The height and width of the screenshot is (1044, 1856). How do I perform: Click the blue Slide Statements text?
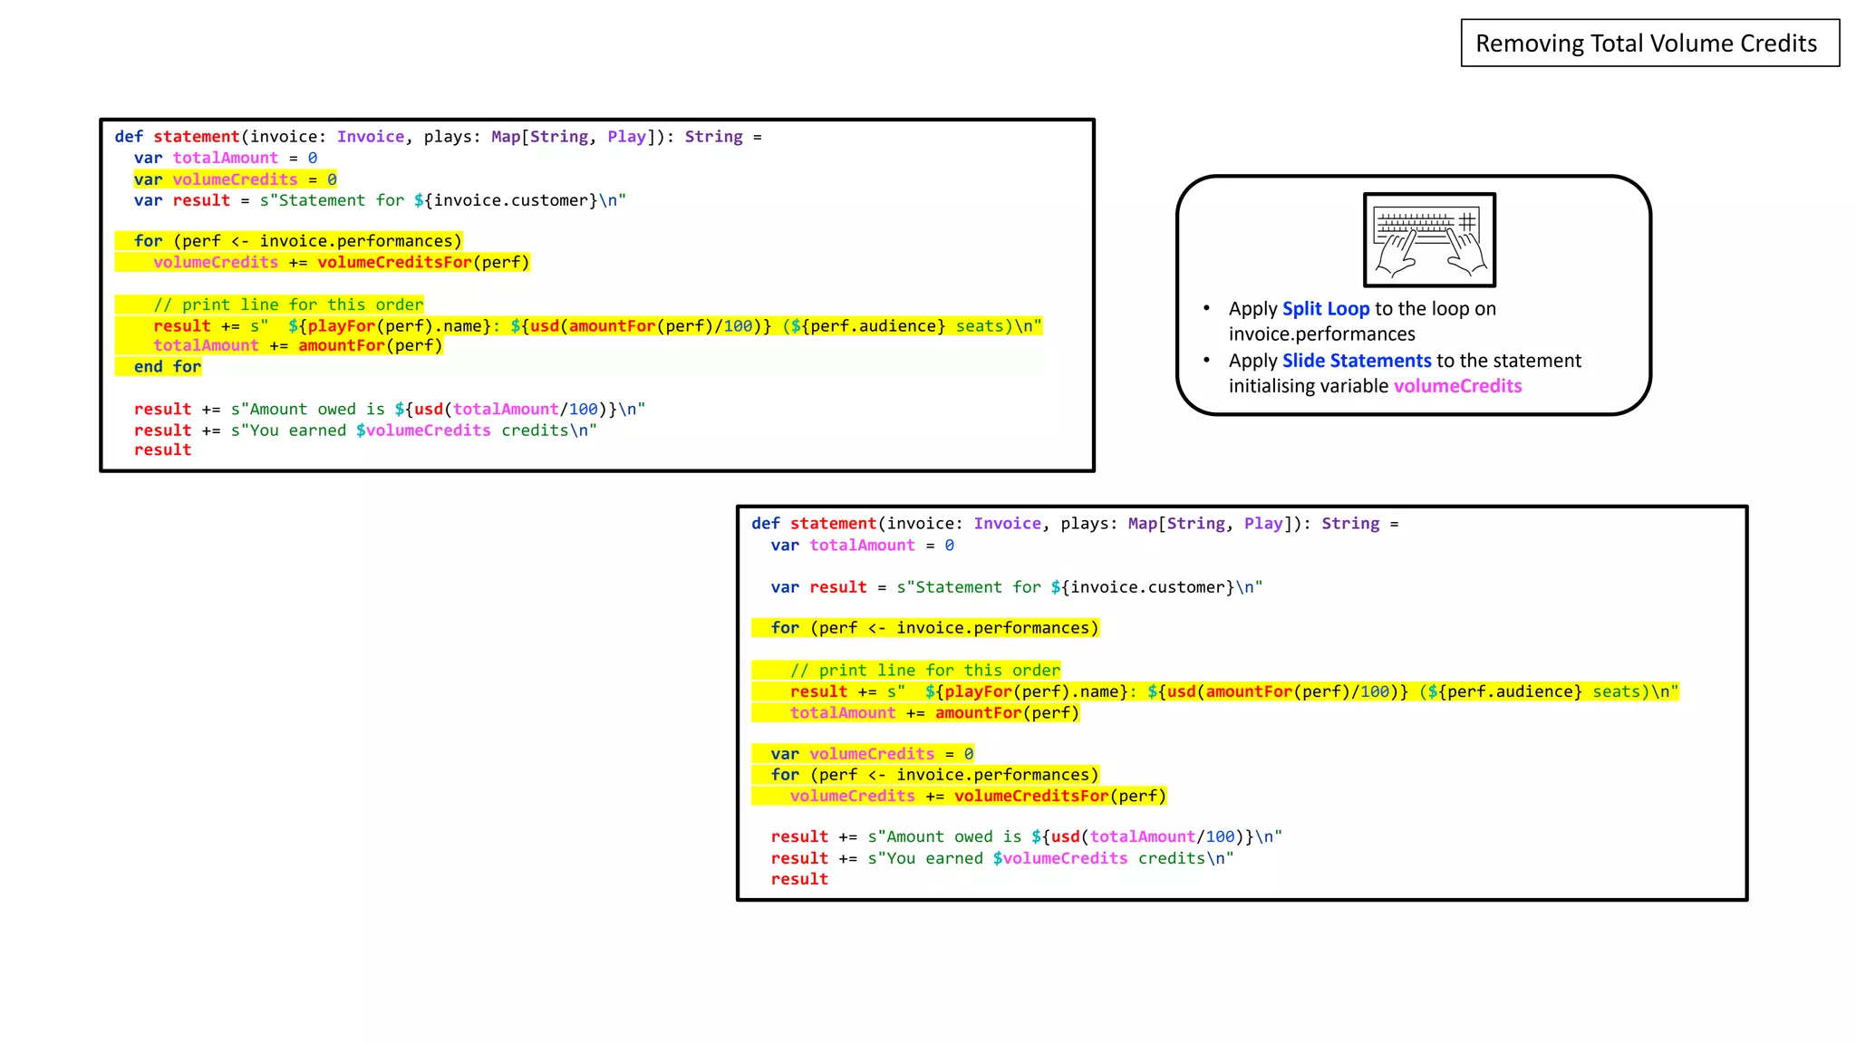click(1356, 361)
